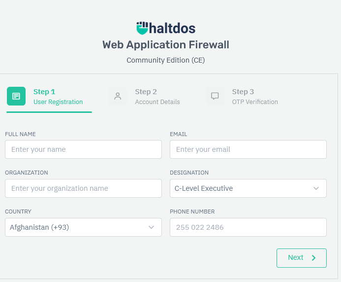
Task: Click the Phone Number input field
Action: point(248,227)
